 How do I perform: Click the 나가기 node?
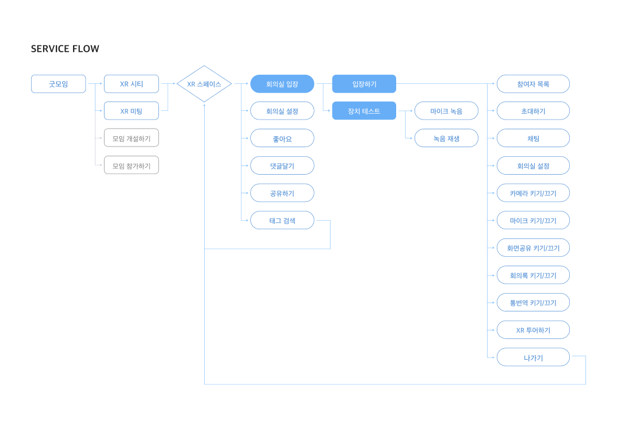click(533, 357)
